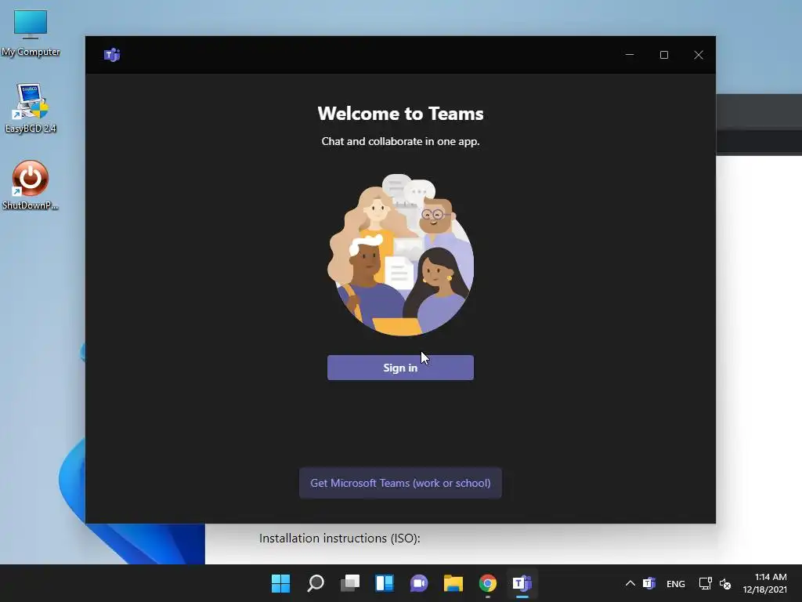Open Get Microsoft Teams (work or school)

[x=400, y=483]
